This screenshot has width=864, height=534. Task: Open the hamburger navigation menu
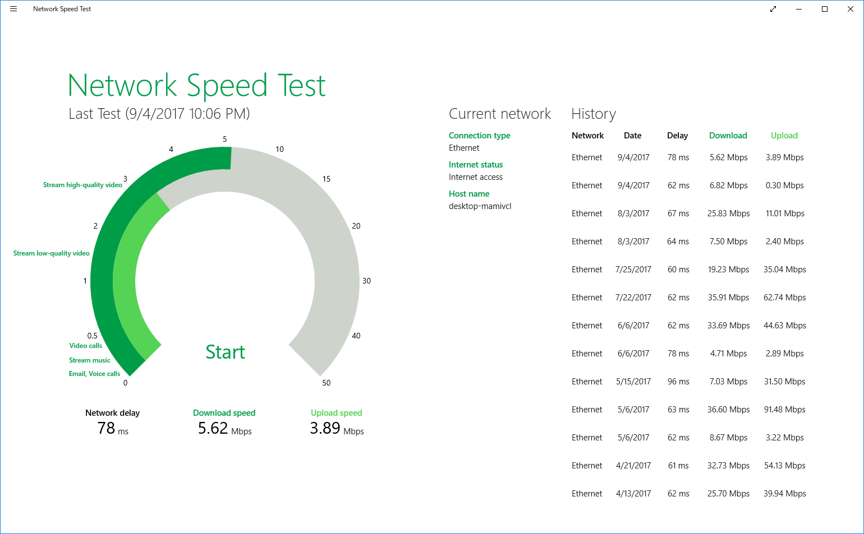(13, 9)
